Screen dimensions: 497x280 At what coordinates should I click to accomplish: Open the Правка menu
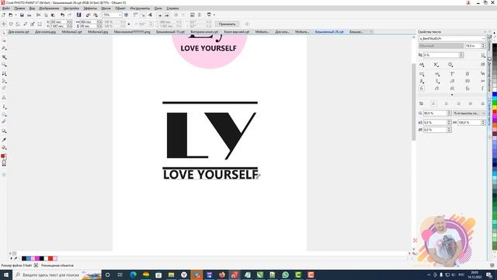(x=19, y=9)
